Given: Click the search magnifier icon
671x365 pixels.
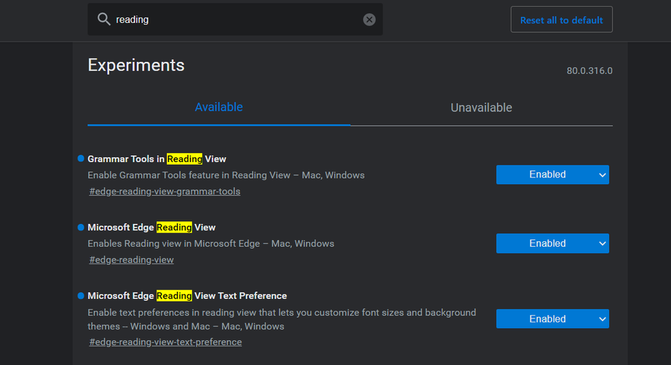Looking at the screenshot, I should coord(104,19).
